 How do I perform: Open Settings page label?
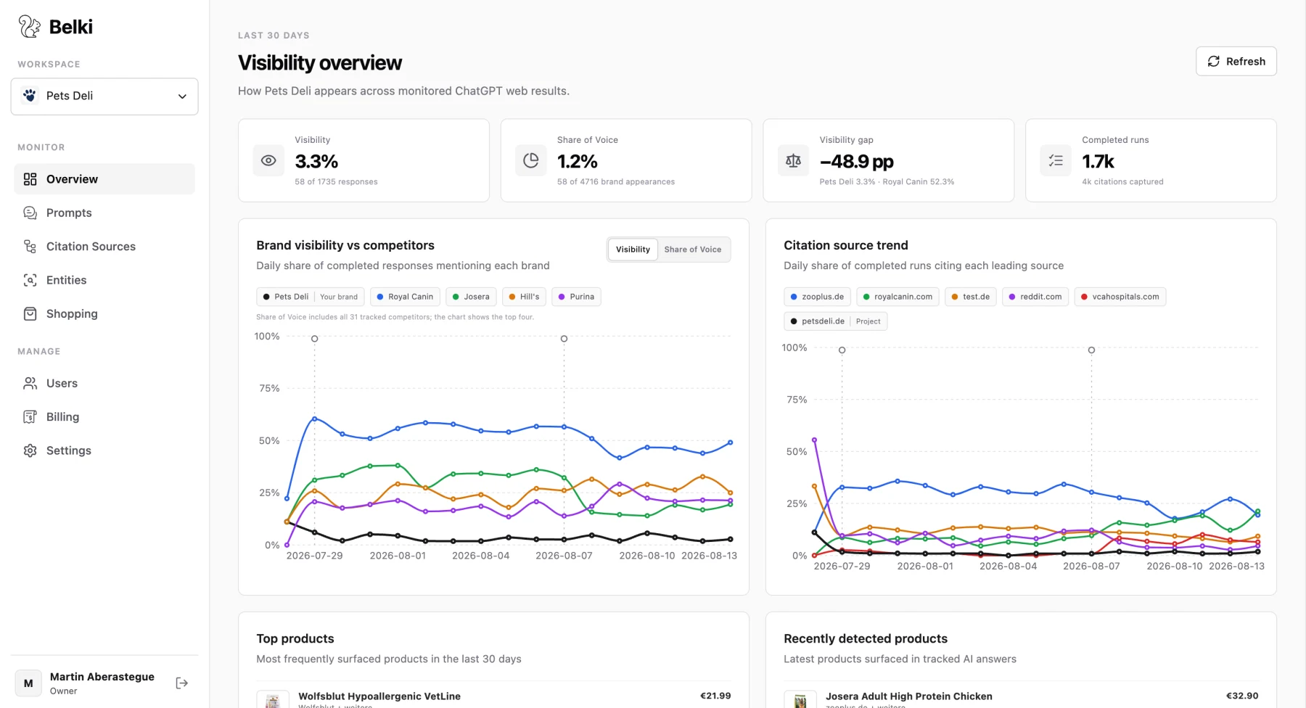coord(69,450)
